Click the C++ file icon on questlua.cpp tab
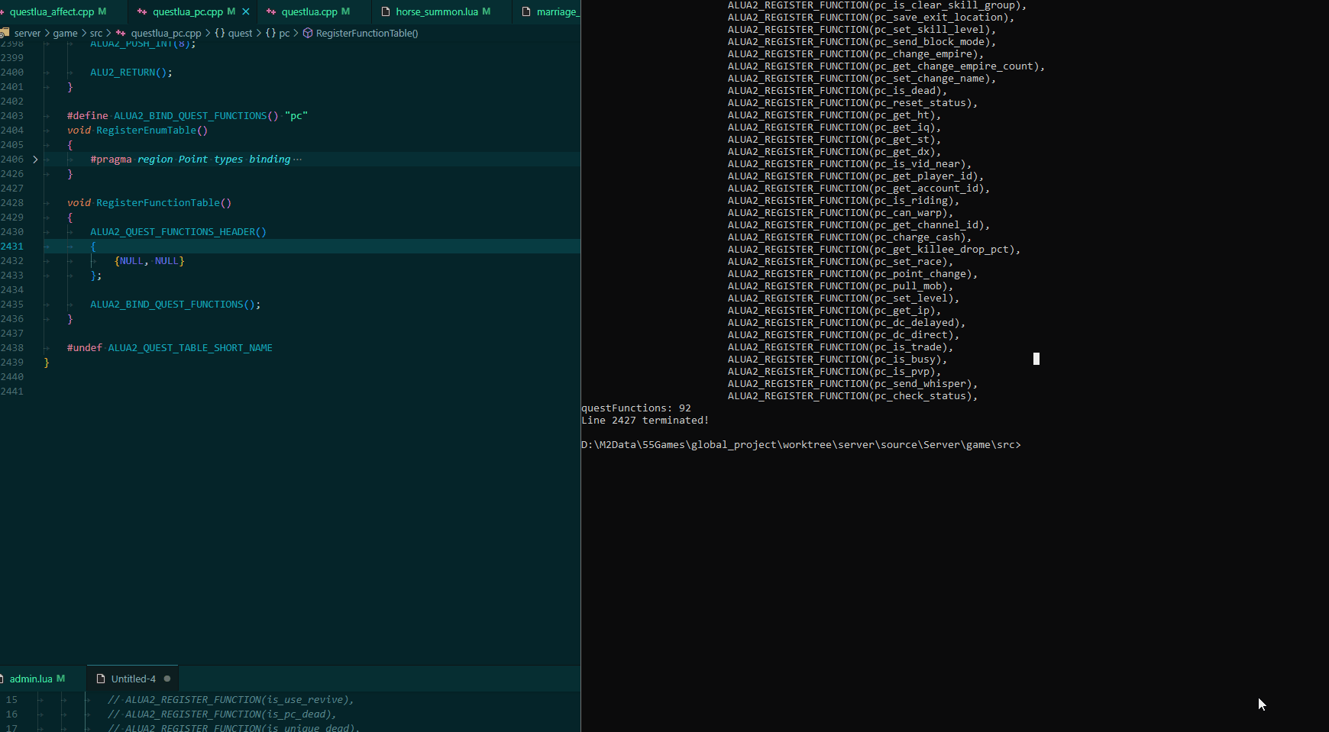Image resolution: width=1329 pixels, height=732 pixels. pyautogui.click(x=271, y=11)
